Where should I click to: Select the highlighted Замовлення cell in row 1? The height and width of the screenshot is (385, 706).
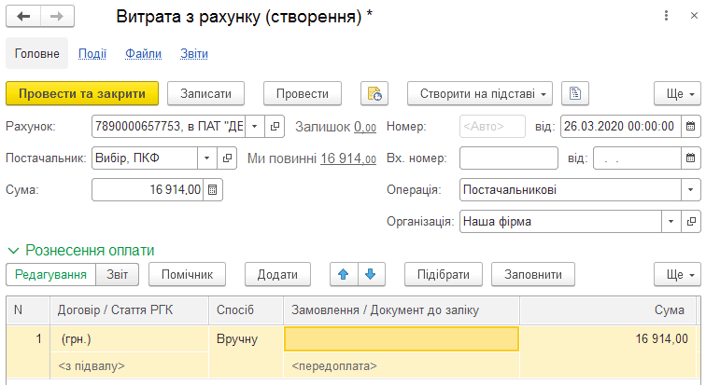(402, 338)
